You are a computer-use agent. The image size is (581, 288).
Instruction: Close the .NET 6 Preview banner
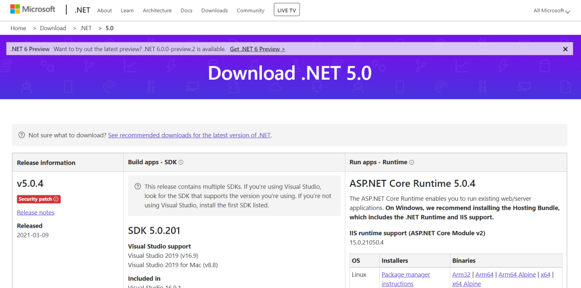(x=565, y=49)
